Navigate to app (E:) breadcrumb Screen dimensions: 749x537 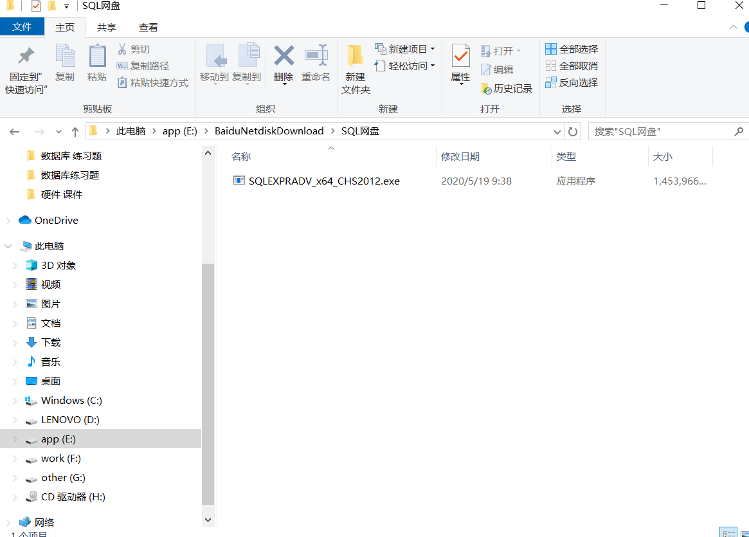tap(179, 131)
